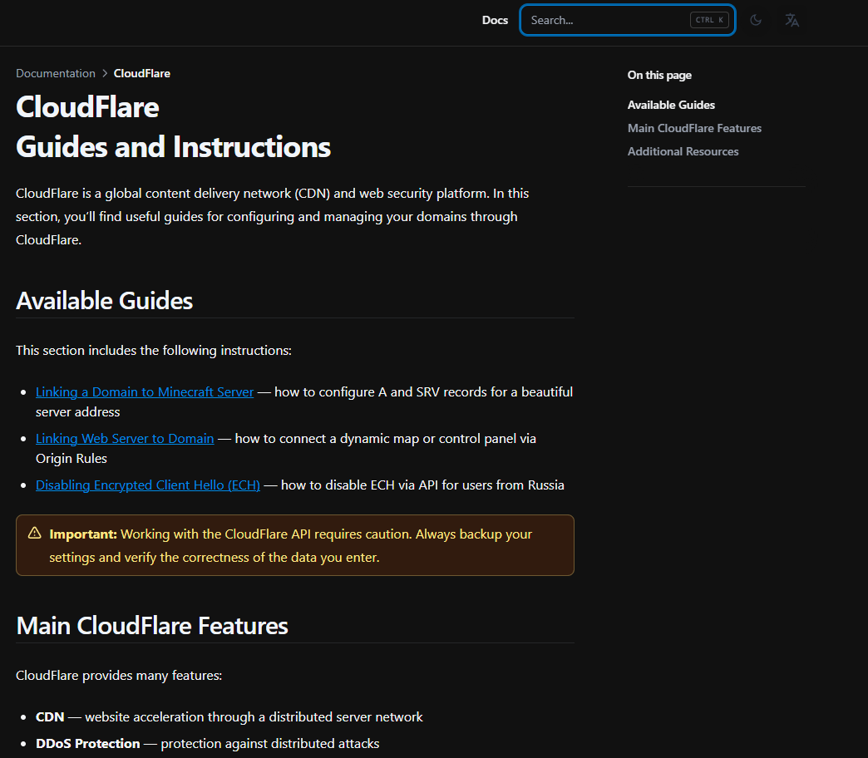Open the Documentation breadcrumb link

(x=55, y=73)
